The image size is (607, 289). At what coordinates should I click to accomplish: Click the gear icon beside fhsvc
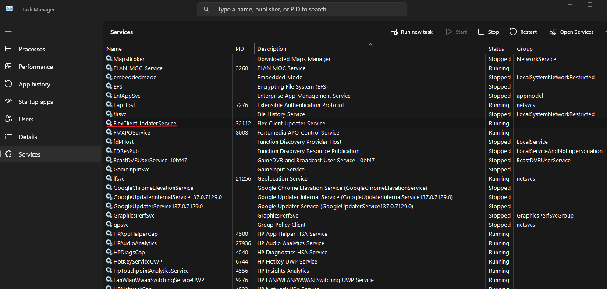click(x=109, y=114)
